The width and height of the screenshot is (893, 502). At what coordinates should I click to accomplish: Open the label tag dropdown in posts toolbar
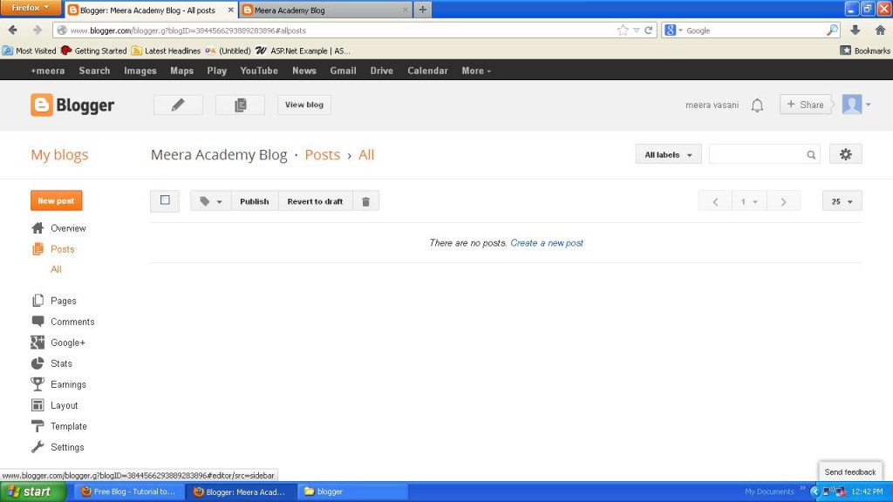[209, 200]
